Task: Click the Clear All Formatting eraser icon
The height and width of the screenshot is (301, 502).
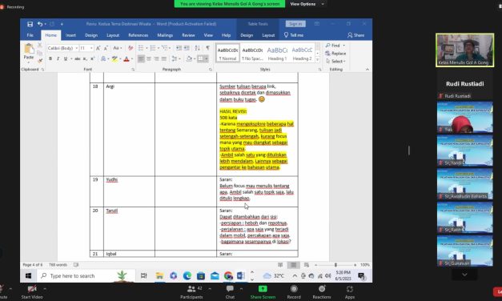Action: pyautogui.click(x=131, y=48)
